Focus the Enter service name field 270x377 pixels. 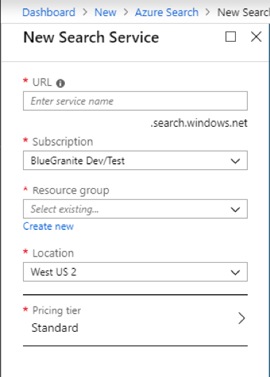pos(135,101)
